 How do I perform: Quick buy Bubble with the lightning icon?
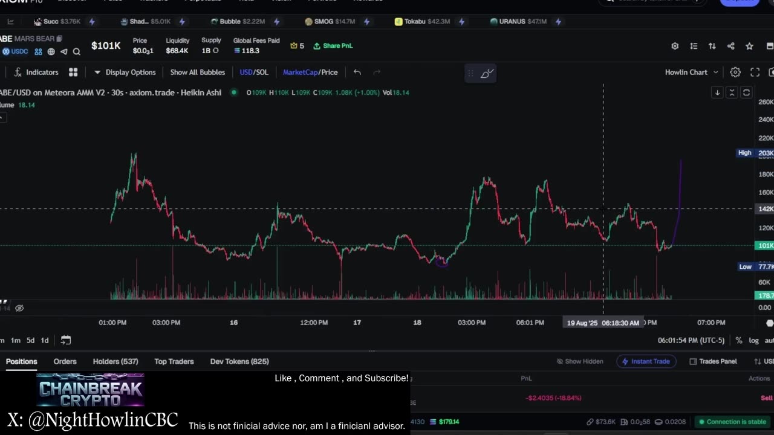coord(276,22)
